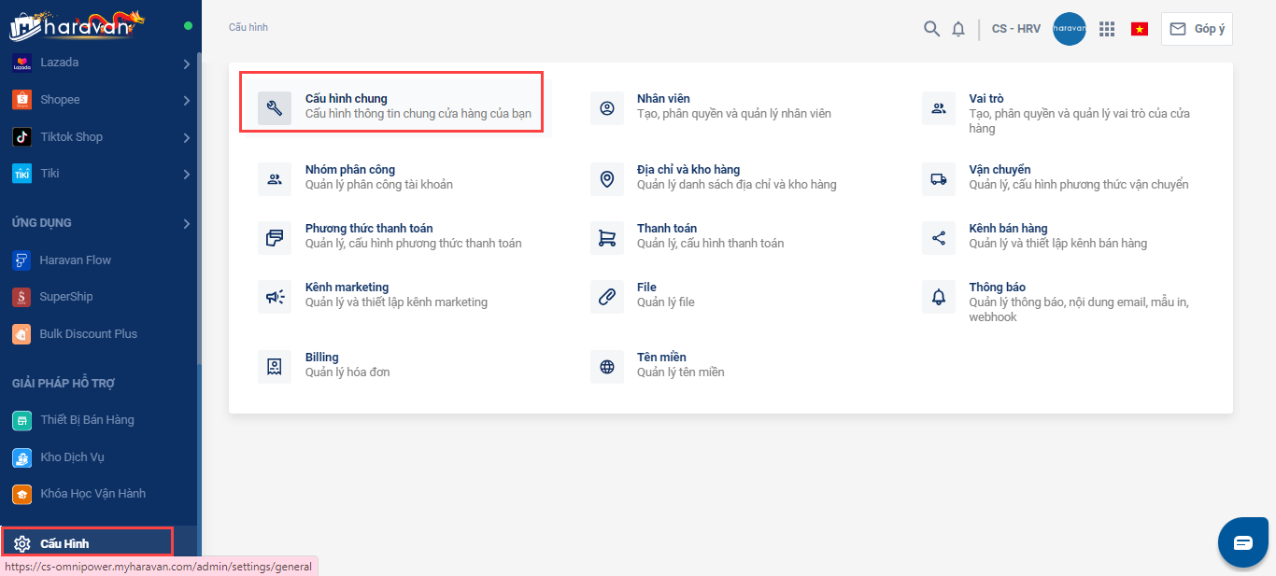Expand the Lazada sidebar channel
The width and height of the screenshot is (1276, 576).
(186, 63)
